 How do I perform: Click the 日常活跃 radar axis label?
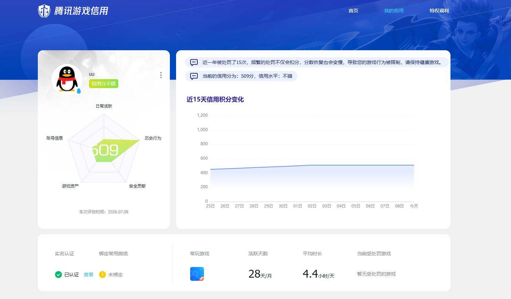pos(104,106)
